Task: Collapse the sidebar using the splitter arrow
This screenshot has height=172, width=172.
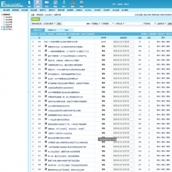Action: (29, 92)
